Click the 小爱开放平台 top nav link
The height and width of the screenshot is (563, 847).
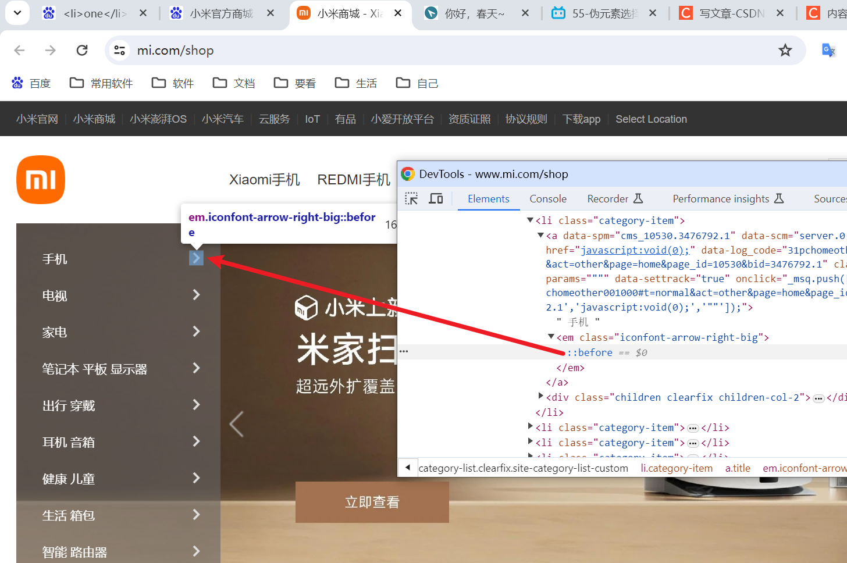[403, 119]
